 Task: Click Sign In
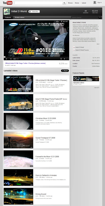100,3
